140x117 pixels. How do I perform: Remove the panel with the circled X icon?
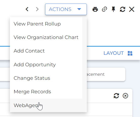point(125,96)
